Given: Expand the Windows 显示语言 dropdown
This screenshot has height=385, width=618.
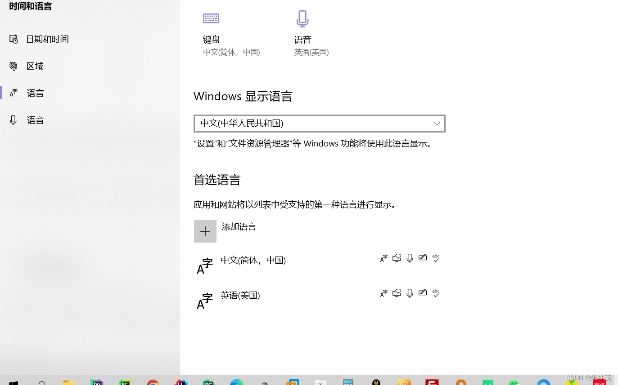Looking at the screenshot, I should pos(320,124).
